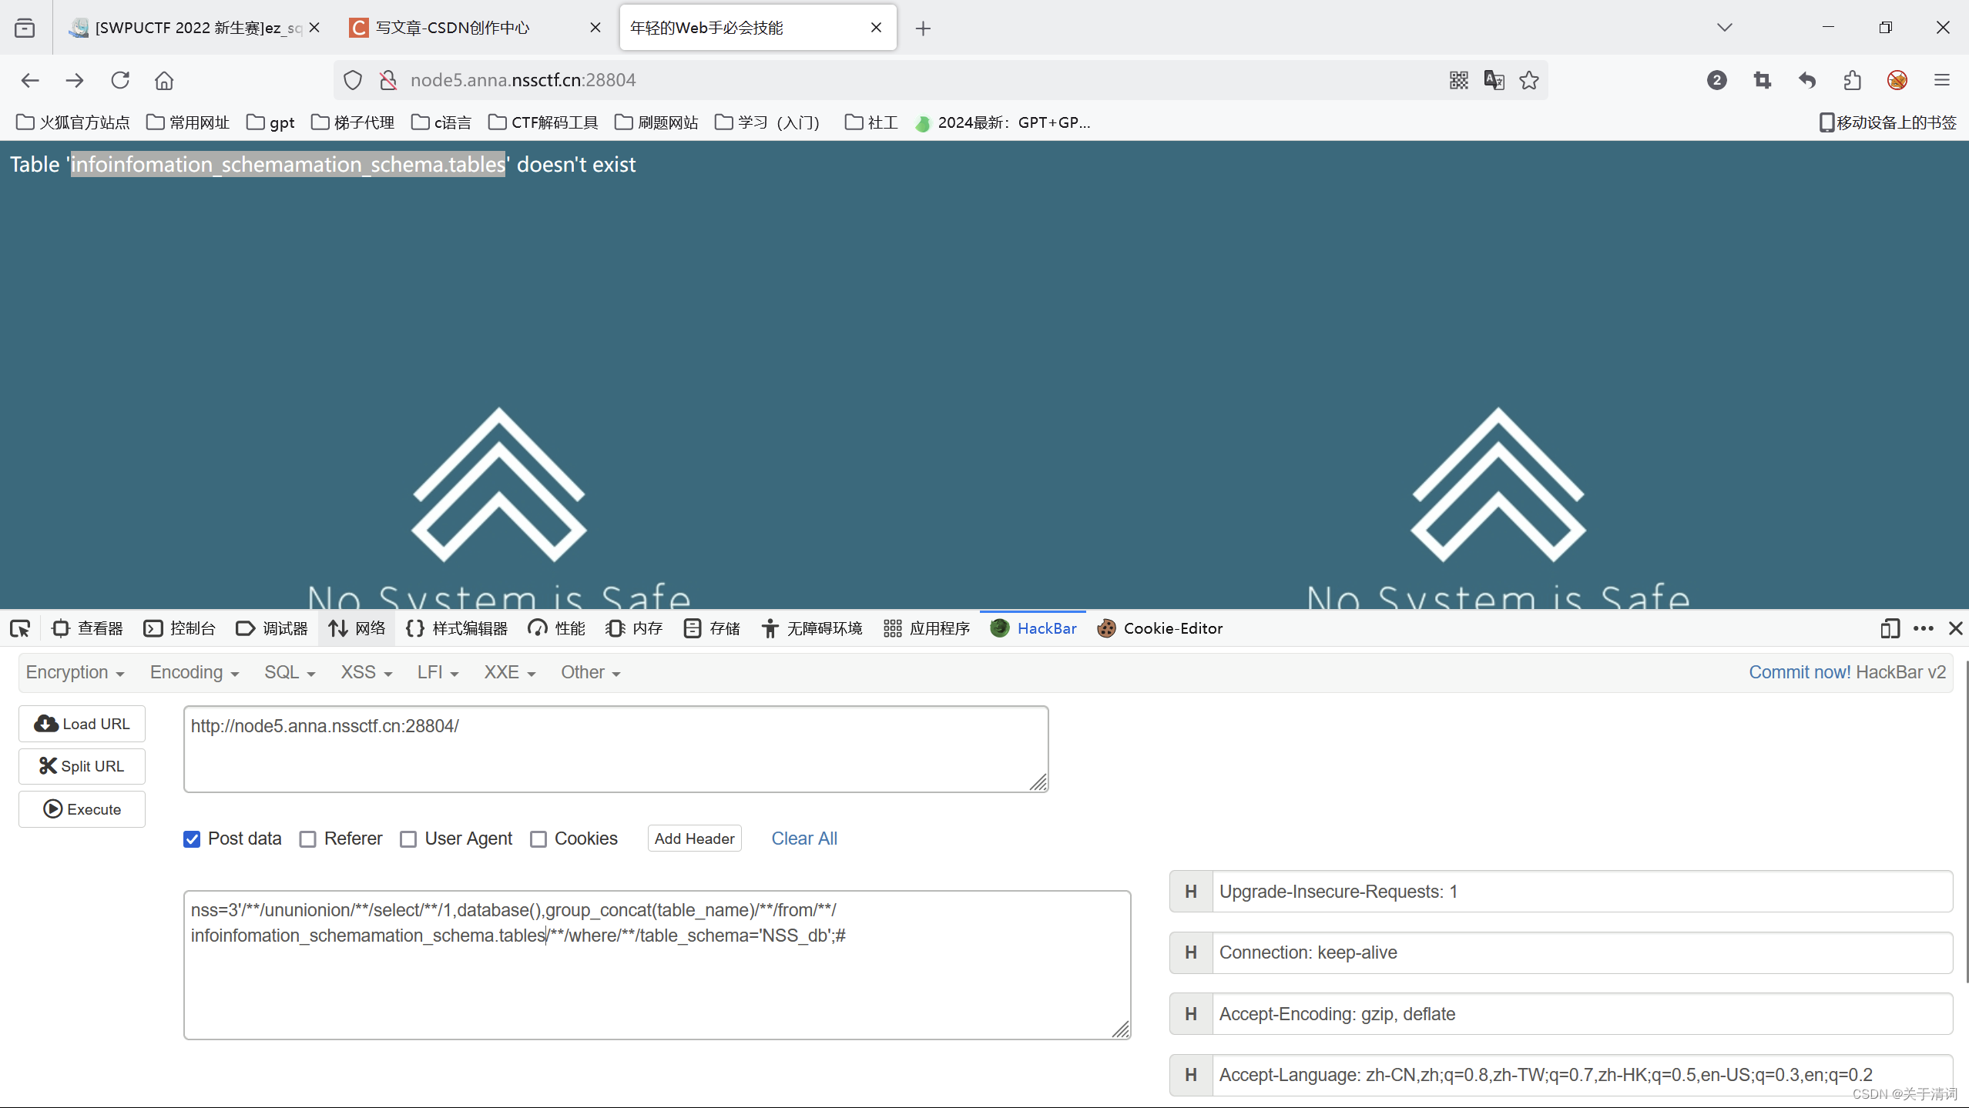Enable the Referer checkbox

point(308,839)
